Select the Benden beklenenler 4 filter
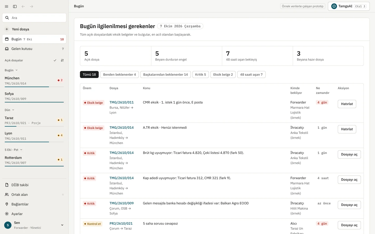Image resolution: width=375 pixels, height=234 pixels. coord(120,75)
